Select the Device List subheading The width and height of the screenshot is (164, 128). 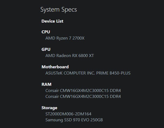(x=52, y=21)
